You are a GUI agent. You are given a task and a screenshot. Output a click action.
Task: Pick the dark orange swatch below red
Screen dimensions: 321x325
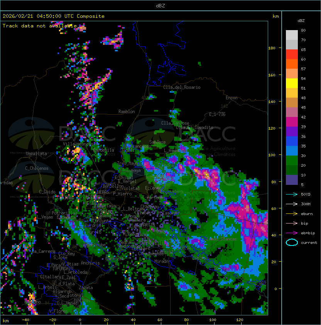point(292,64)
